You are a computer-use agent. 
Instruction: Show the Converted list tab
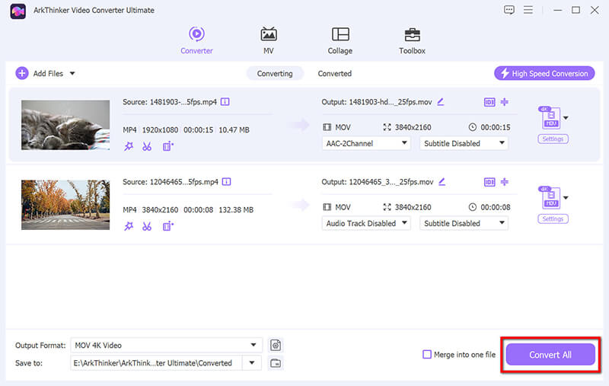(334, 73)
